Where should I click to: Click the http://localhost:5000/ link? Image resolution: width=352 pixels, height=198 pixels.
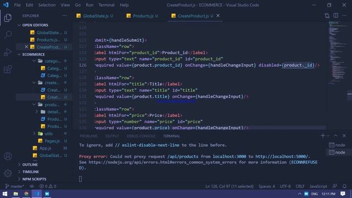(x=282, y=156)
